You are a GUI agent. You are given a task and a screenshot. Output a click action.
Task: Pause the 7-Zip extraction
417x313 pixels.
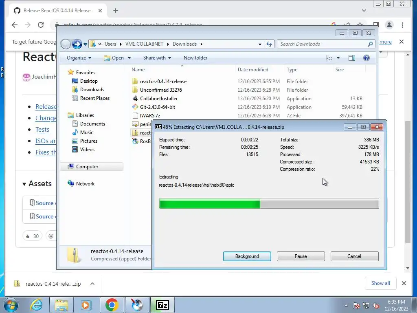click(301, 256)
